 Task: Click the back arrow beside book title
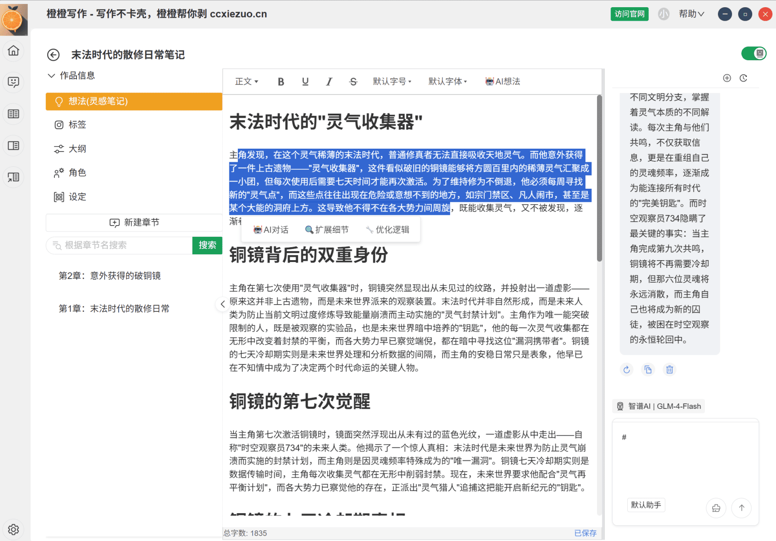[x=54, y=55]
